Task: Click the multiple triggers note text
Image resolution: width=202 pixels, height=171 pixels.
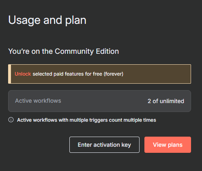Action: [86, 120]
